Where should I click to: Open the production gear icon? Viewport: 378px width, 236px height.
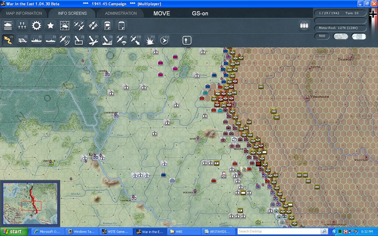pyautogui.click(x=36, y=25)
